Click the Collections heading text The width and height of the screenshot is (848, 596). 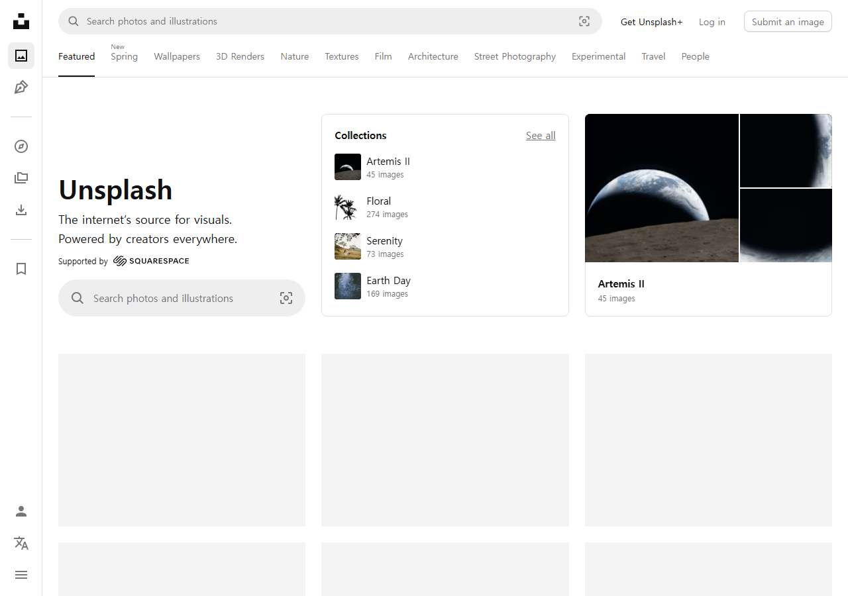coord(360,135)
